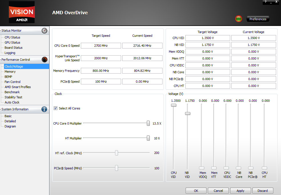Screen dimensions: 281x195
Task: Click the Mem VDDQ voltage slider handle
Action: point(202,168)
